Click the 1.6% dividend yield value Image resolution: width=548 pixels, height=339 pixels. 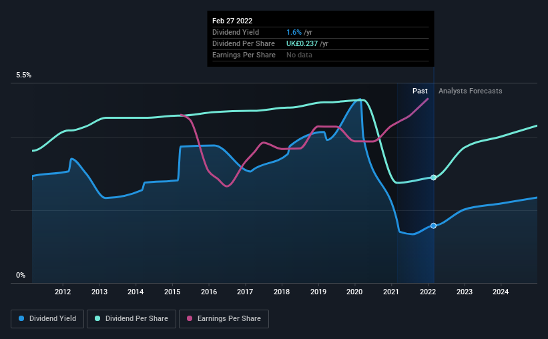pyautogui.click(x=294, y=32)
